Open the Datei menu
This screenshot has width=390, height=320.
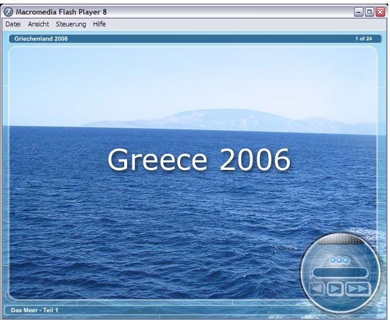tap(13, 24)
